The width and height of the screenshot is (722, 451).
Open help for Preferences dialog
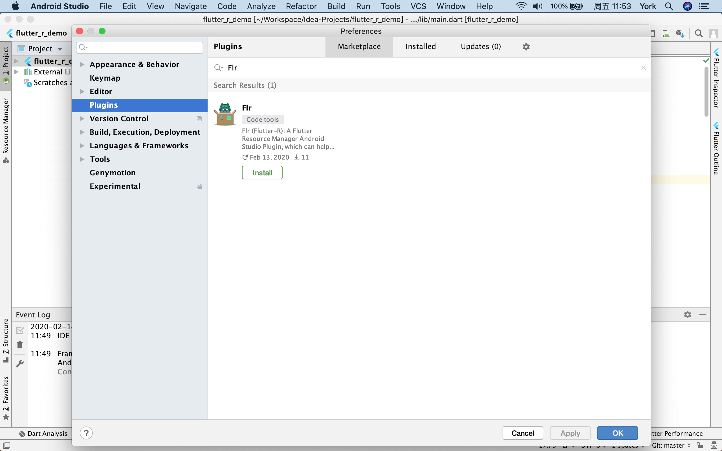coord(86,433)
